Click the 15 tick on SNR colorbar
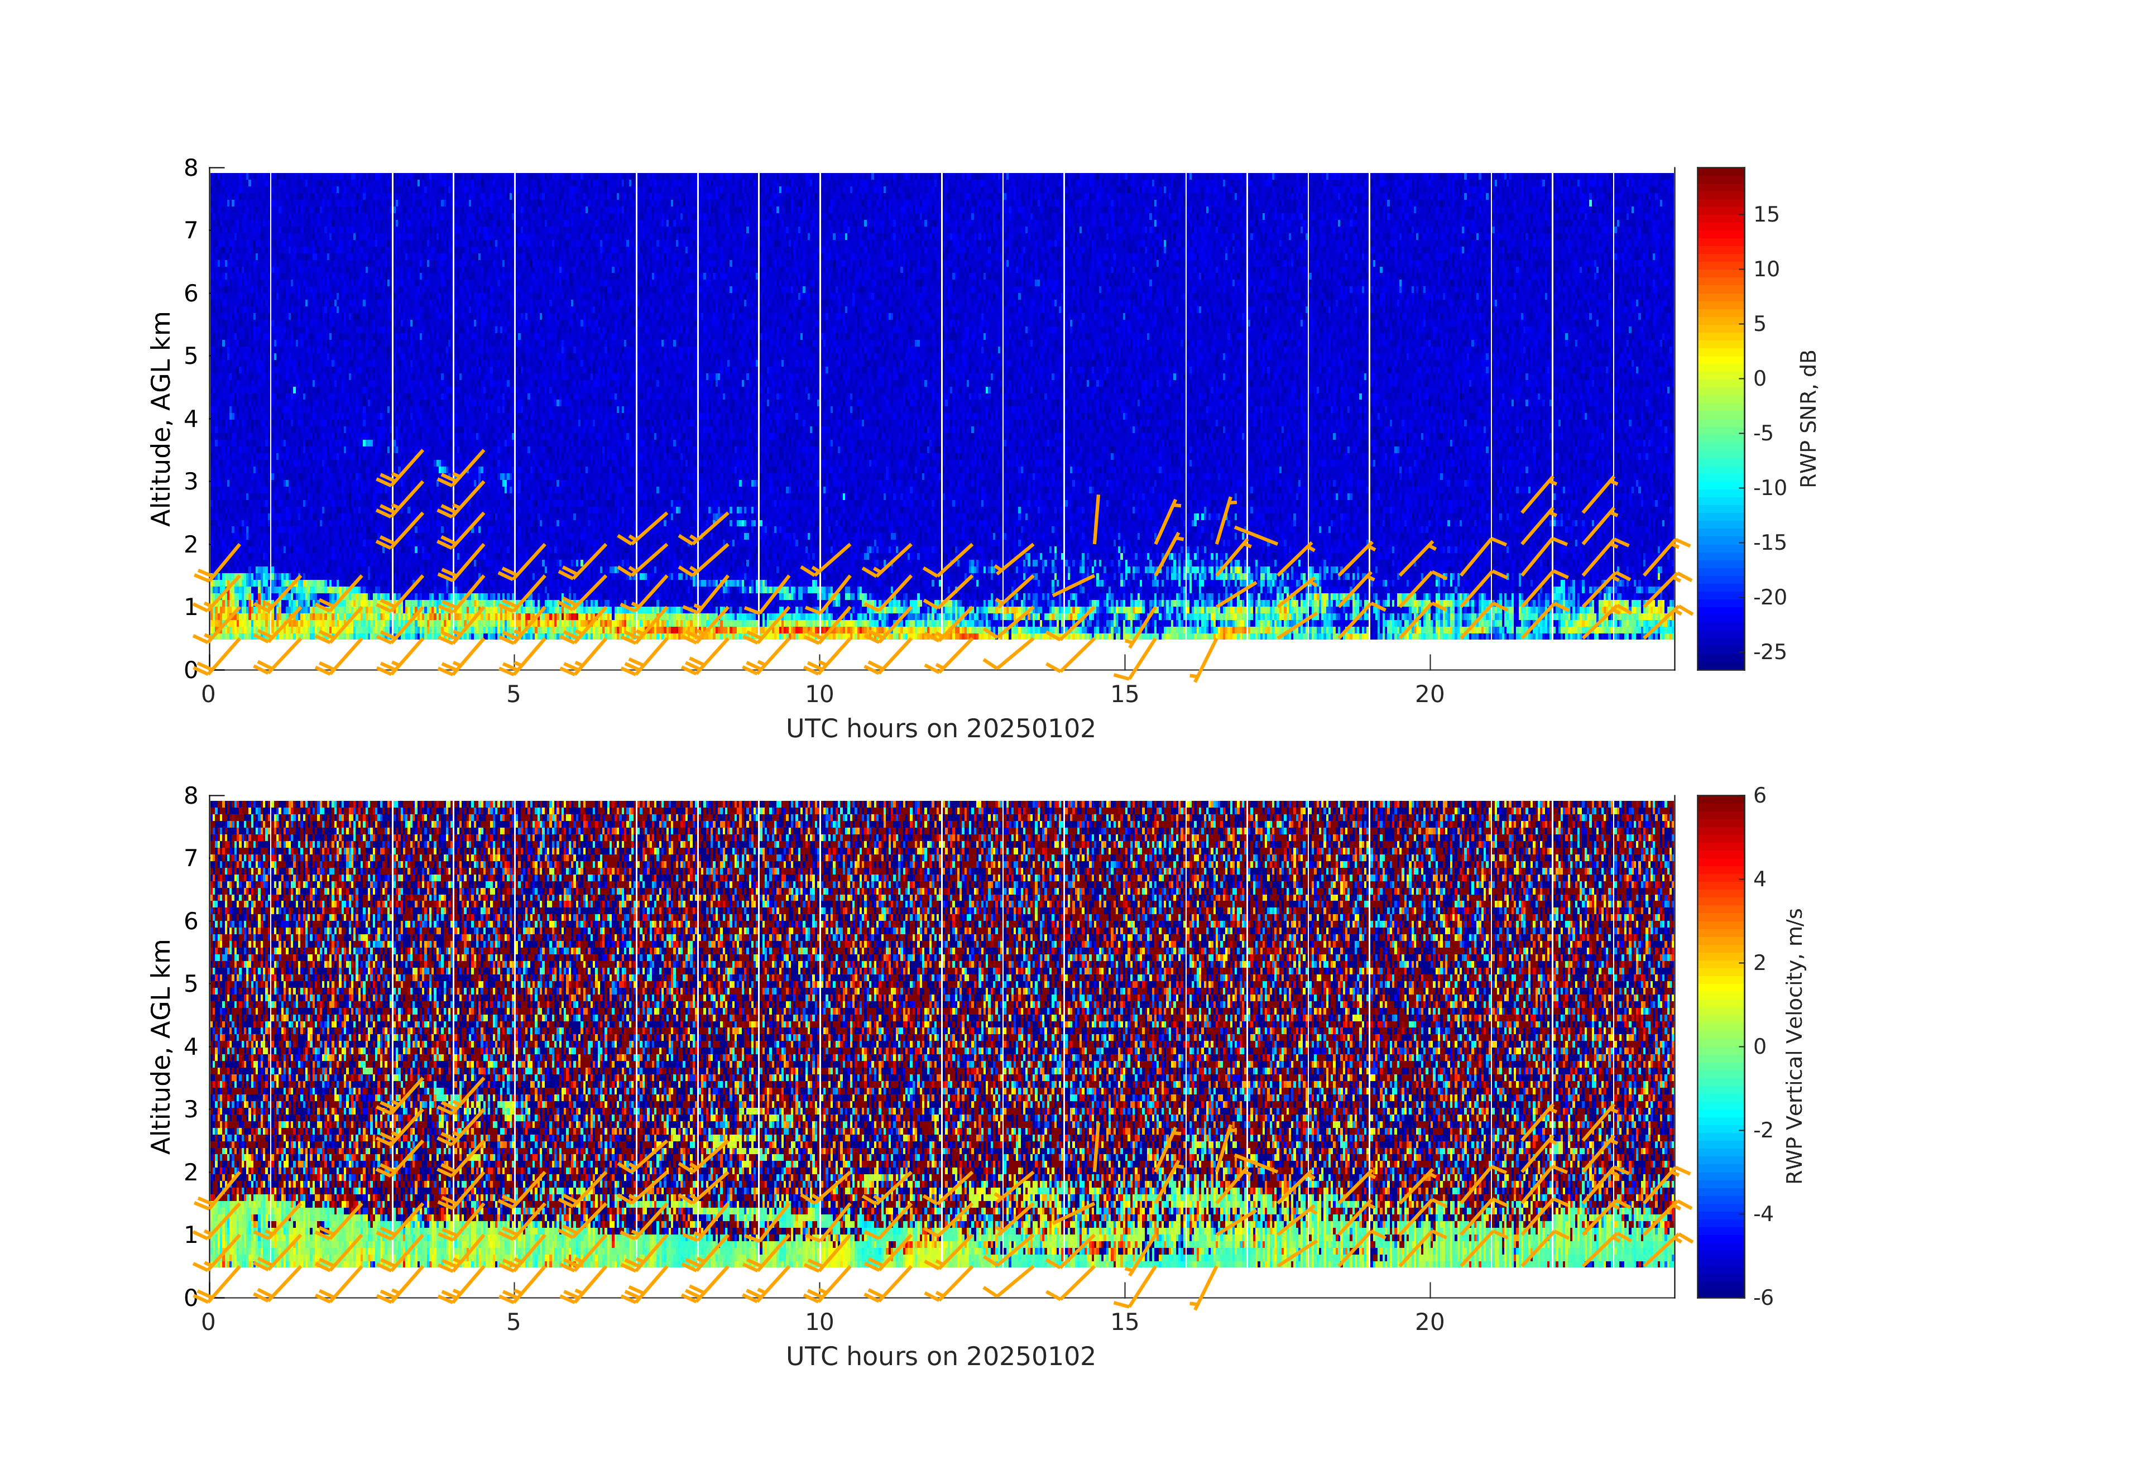Screen dimensions: 2135x1465 (x=1765, y=215)
